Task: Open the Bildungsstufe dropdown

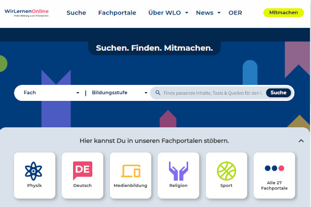Action: click(x=120, y=93)
